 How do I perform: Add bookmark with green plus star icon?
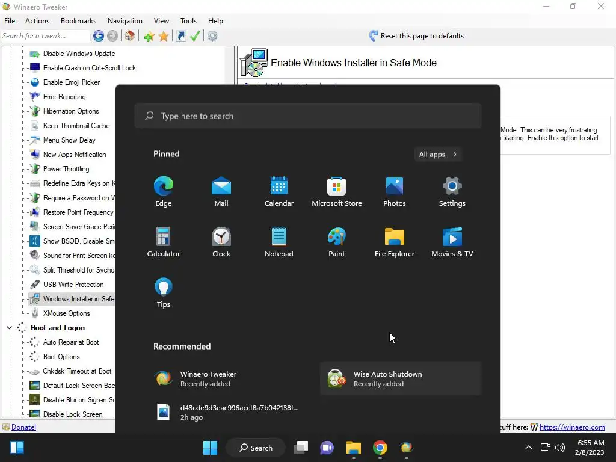[149, 37]
